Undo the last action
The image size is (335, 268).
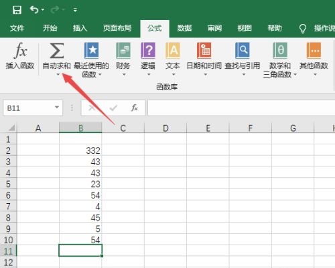coord(34,10)
